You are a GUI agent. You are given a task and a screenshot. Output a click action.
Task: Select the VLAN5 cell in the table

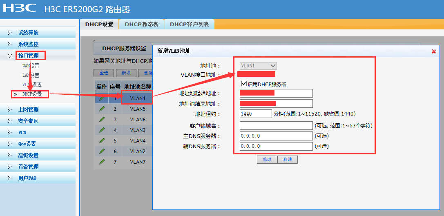137,109
